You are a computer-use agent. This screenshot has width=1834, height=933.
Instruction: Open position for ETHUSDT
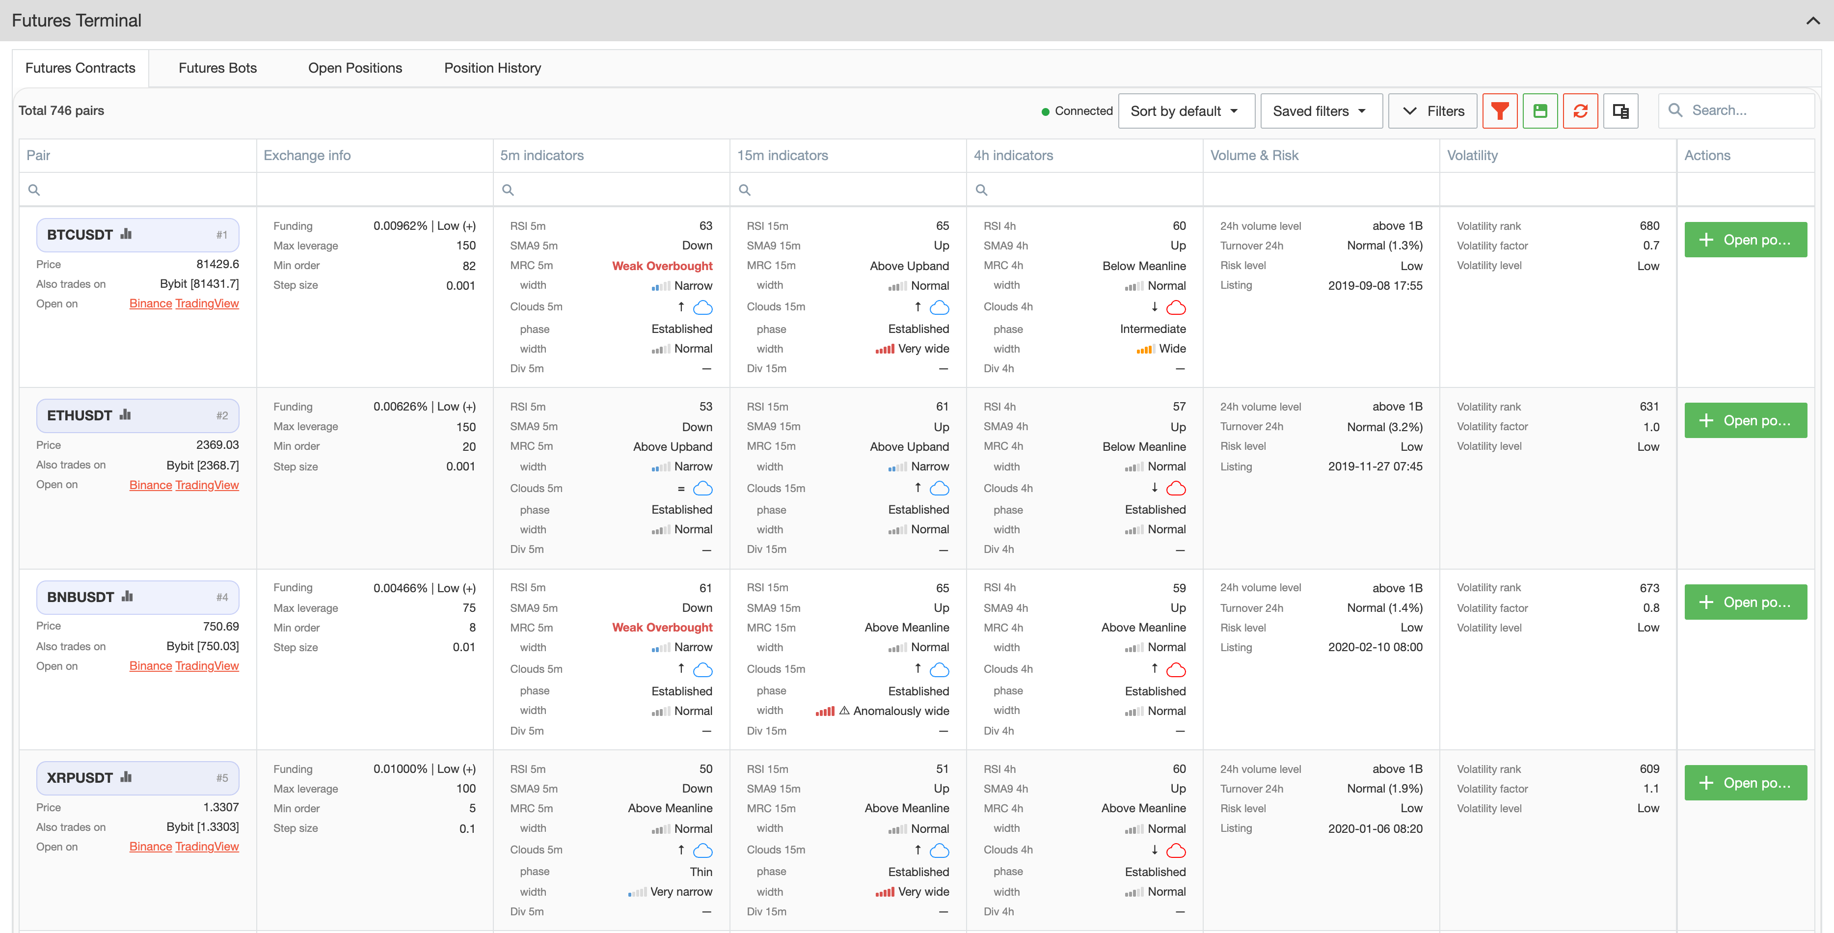[1745, 421]
